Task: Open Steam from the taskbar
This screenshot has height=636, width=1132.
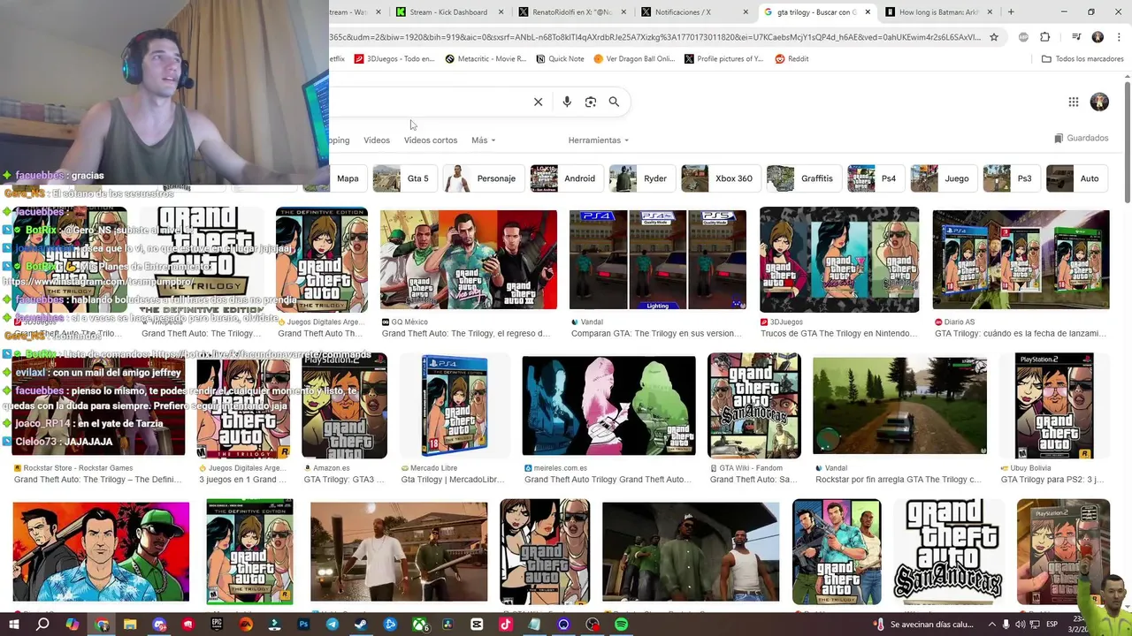Action: click(361, 625)
